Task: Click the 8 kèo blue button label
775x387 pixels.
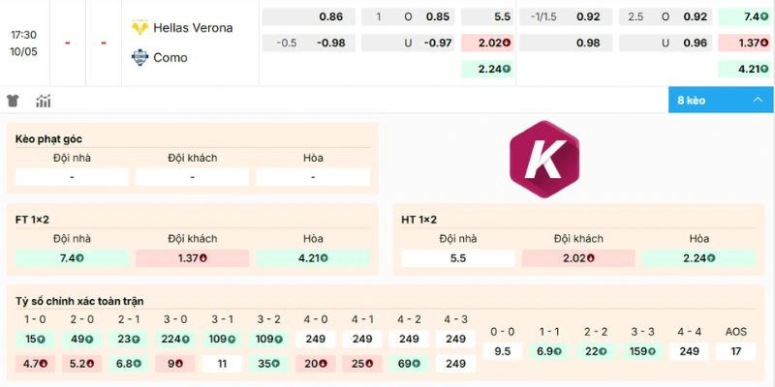Action: click(692, 101)
